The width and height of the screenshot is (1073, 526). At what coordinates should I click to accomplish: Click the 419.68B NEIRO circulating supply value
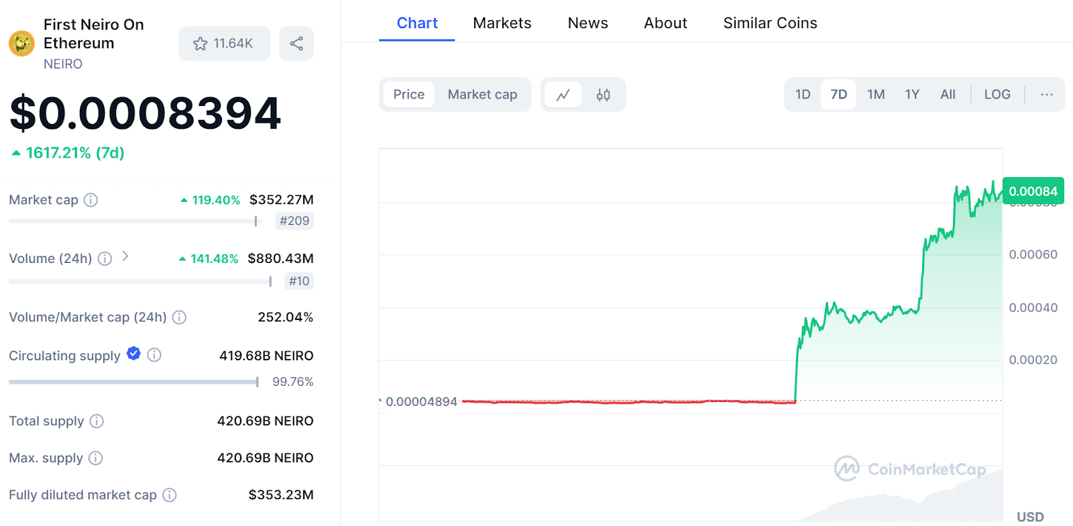point(266,356)
